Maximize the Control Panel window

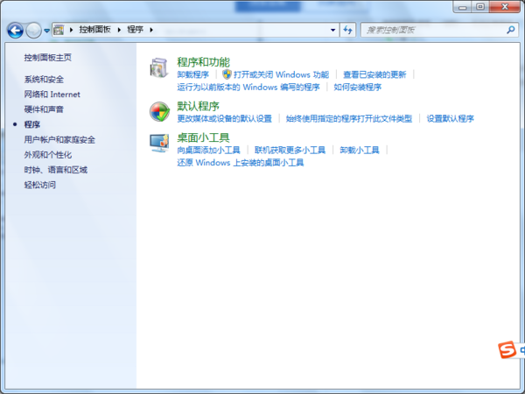(x=480, y=7)
